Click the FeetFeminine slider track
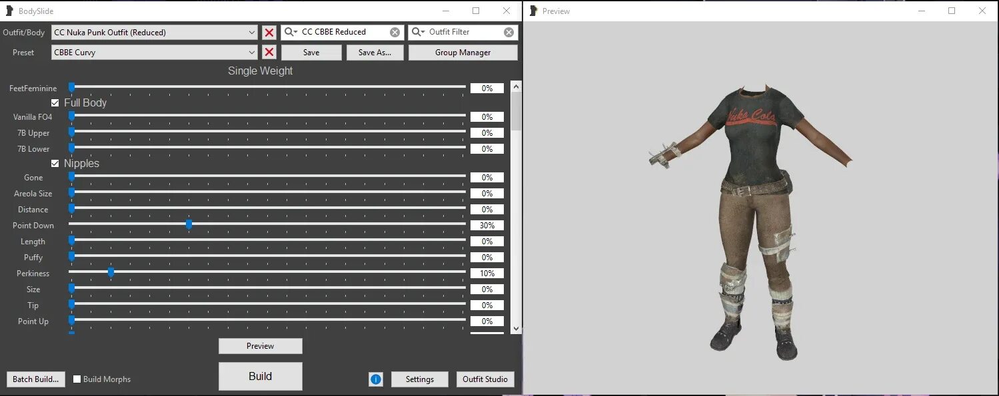Image resolution: width=999 pixels, height=396 pixels. [x=267, y=87]
